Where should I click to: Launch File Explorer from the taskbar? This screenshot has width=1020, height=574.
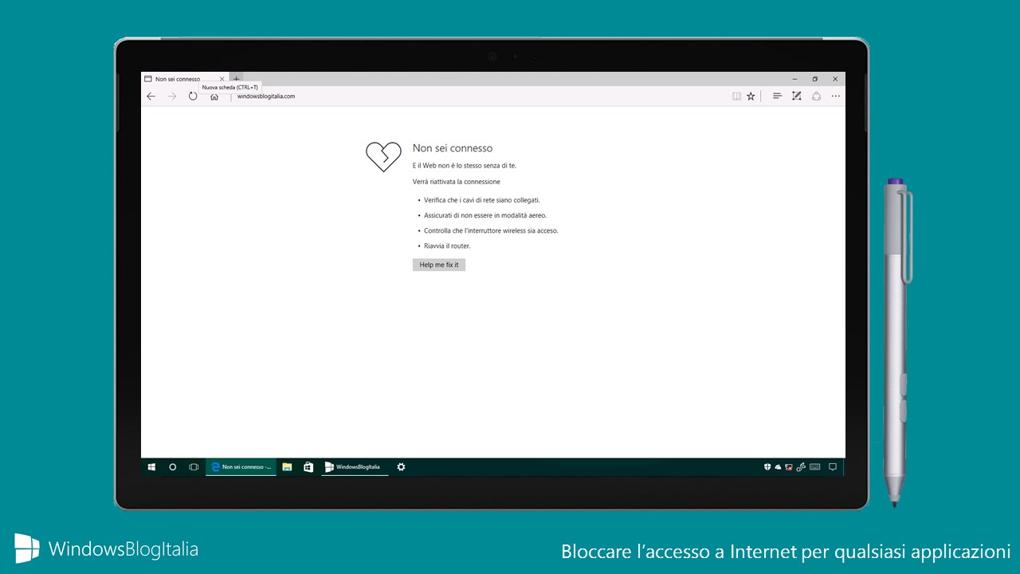click(287, 467)
